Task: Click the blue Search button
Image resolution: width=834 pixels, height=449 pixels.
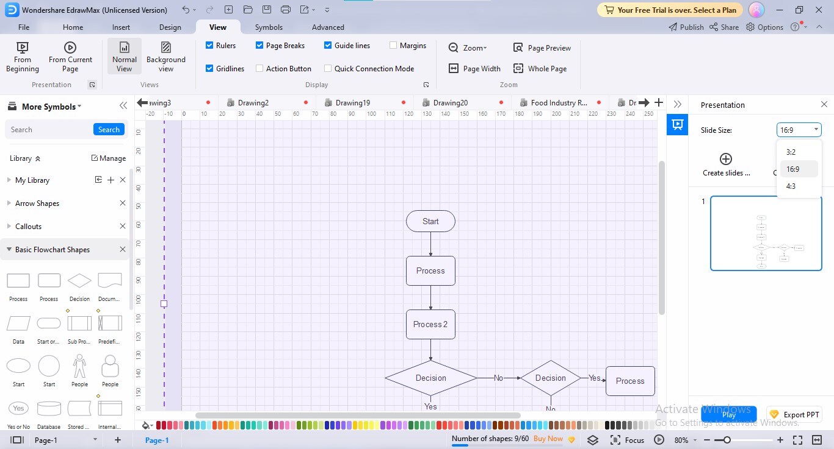Action: point(109,130)
